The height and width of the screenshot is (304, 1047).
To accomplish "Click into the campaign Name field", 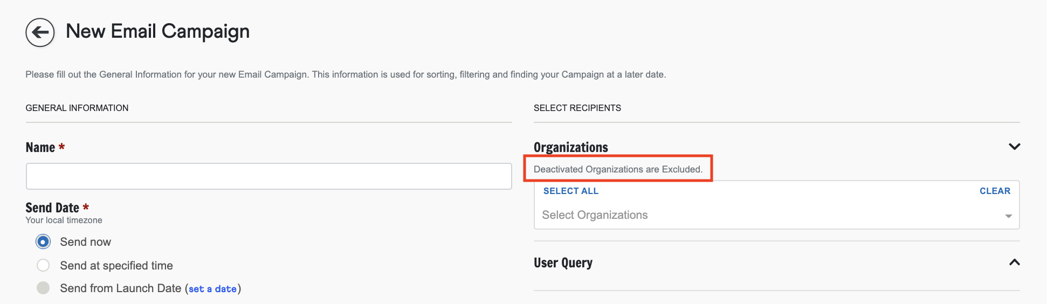I will (268, 176).
